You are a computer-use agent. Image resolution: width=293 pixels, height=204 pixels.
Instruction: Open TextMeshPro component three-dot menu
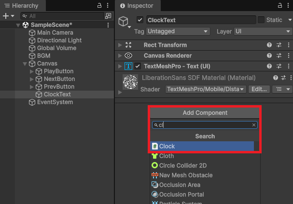(288, 66)
